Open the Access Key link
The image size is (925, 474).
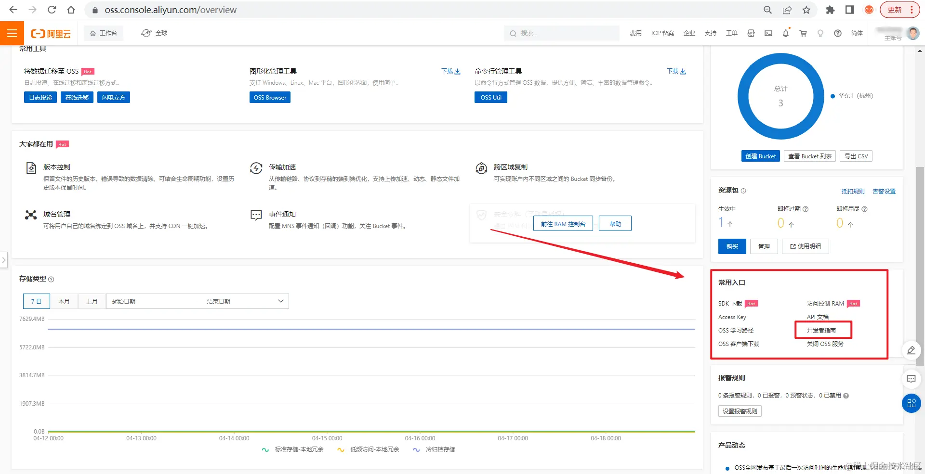(732, 317)
